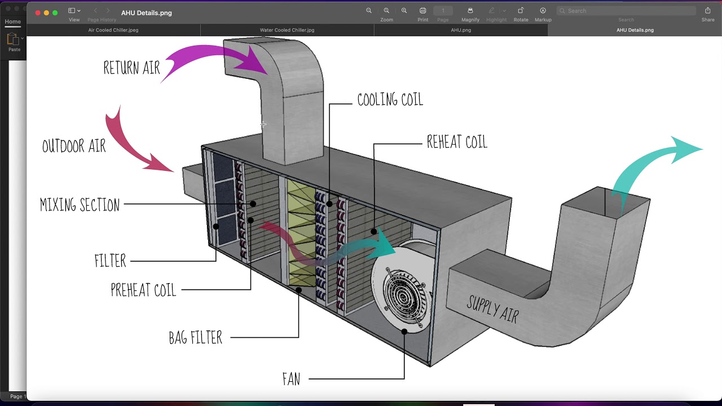Click the COOLING COIL label

(390, 100)
